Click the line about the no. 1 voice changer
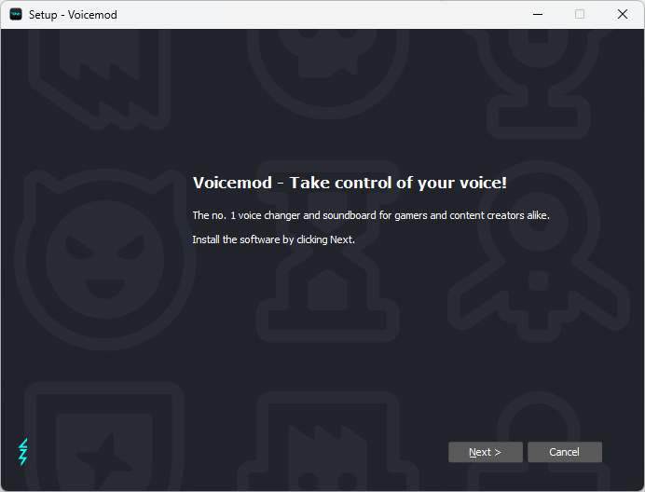645x492 pixels. click(371, 215)
